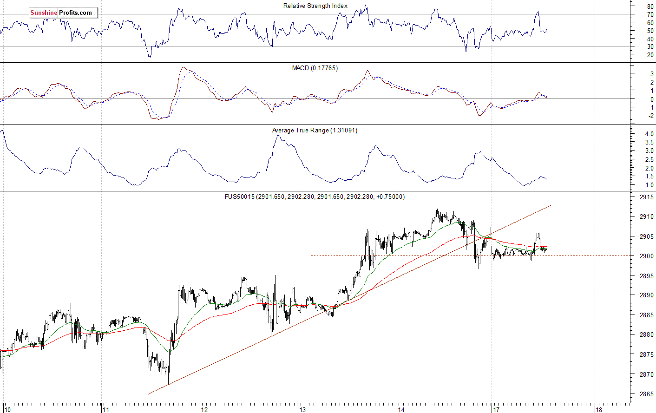Click the MACD axis value -2
This screenshot has height=413, width=656.
(x=651, y=116)
